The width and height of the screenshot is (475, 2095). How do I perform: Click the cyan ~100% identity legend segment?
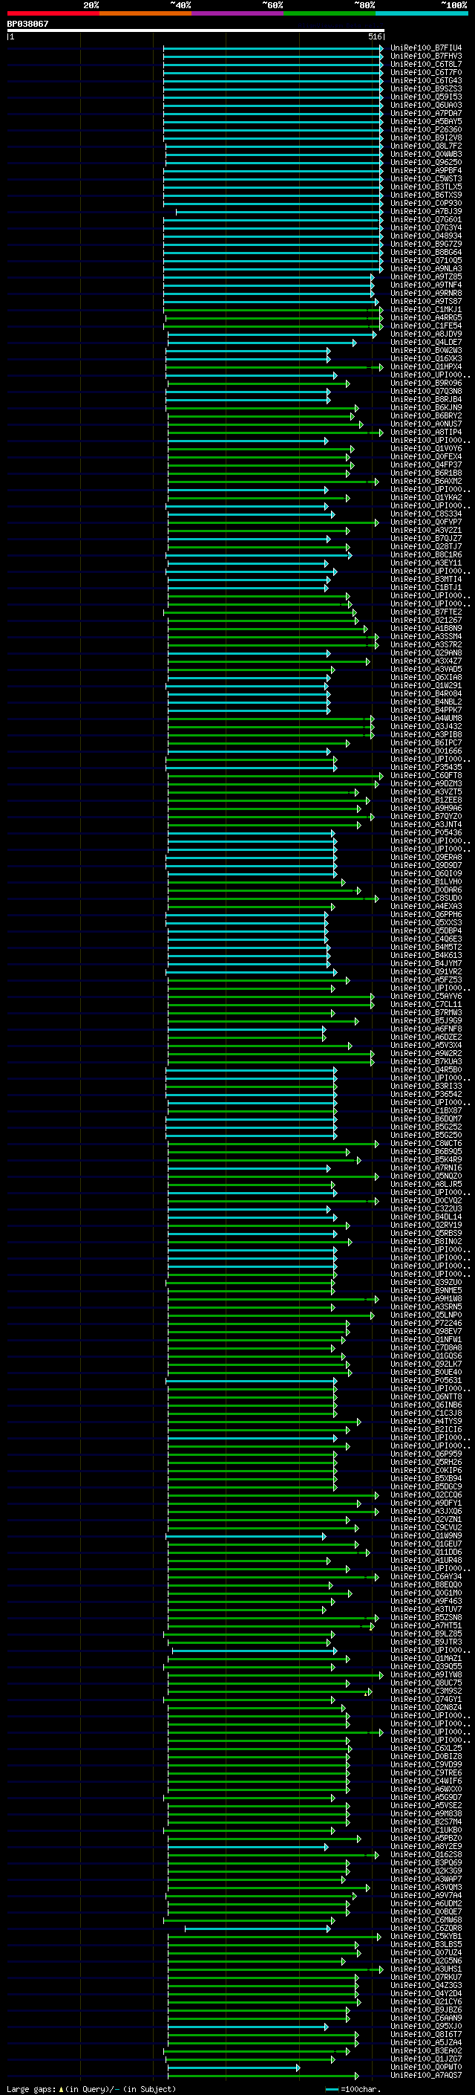coord(422,13)
